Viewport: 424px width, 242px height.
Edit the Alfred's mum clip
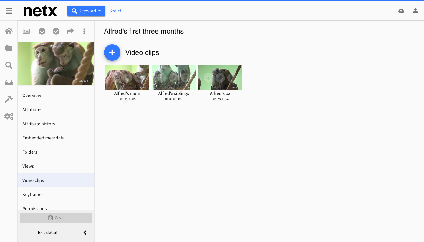(127, 78)
